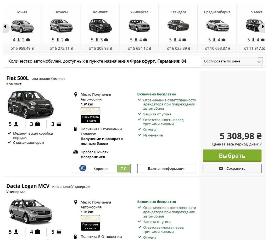Click the Fiat 500L car image
Viewport: 268px width, 240px height.
coord(31,104)
